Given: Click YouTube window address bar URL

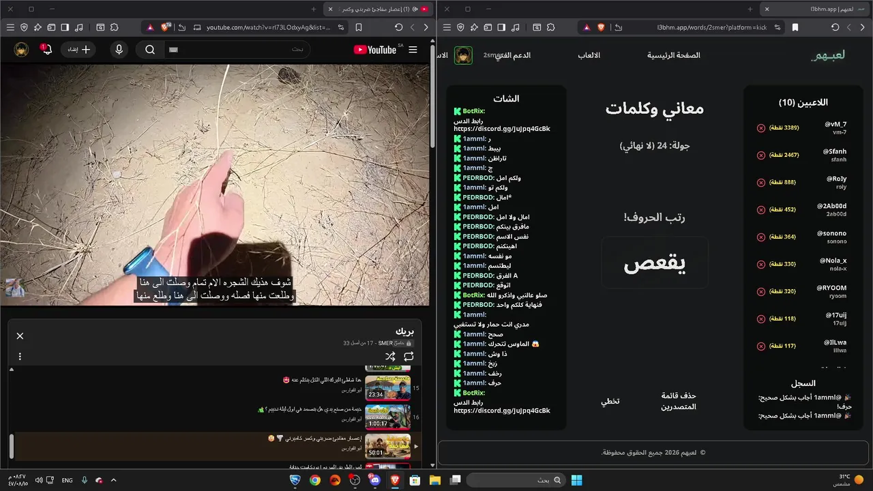Looking at the screenshot, I should (x=268, y=27).
